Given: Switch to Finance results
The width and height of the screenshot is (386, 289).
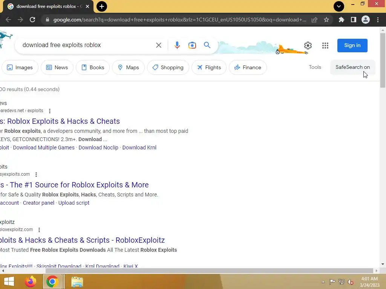Looking at the screenshot, I should 248,67.
